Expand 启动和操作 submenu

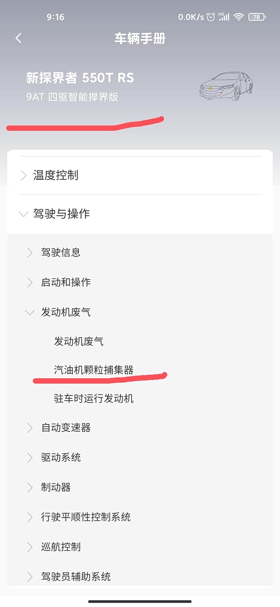(66, 282)
